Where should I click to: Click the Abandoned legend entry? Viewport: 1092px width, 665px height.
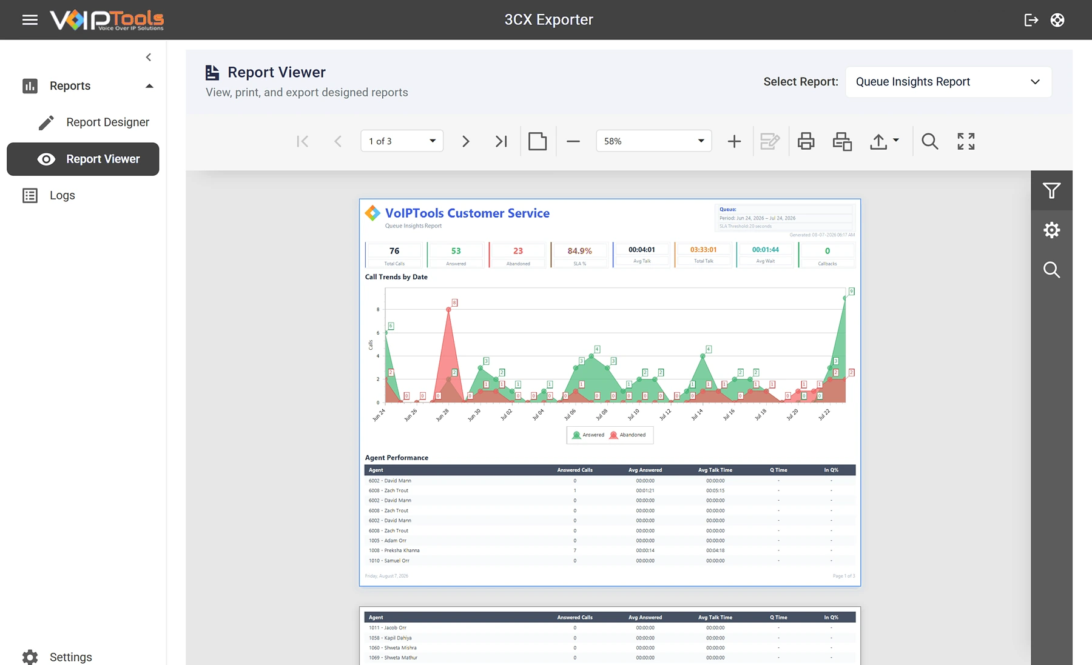pyautogui.click(x=627, y=435)
